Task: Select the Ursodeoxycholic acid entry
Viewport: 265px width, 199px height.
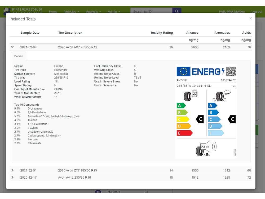Action: [40, 132]
